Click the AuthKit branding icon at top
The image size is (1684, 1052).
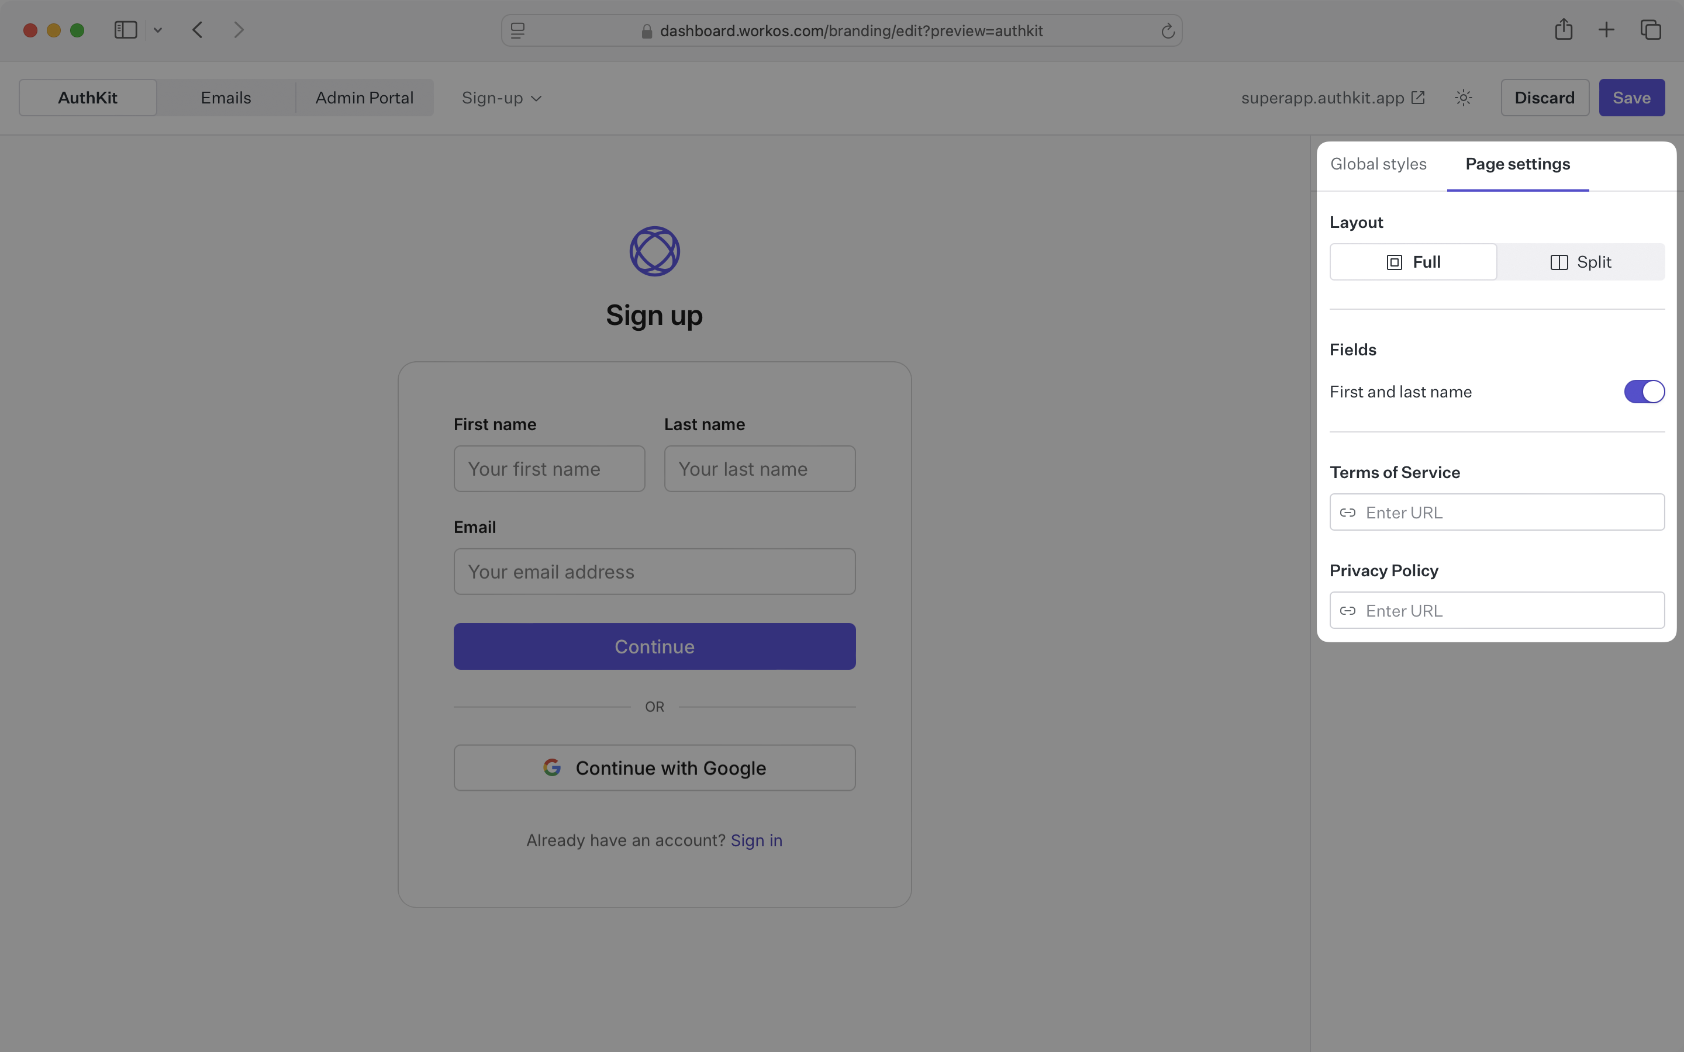coord(655,251)
